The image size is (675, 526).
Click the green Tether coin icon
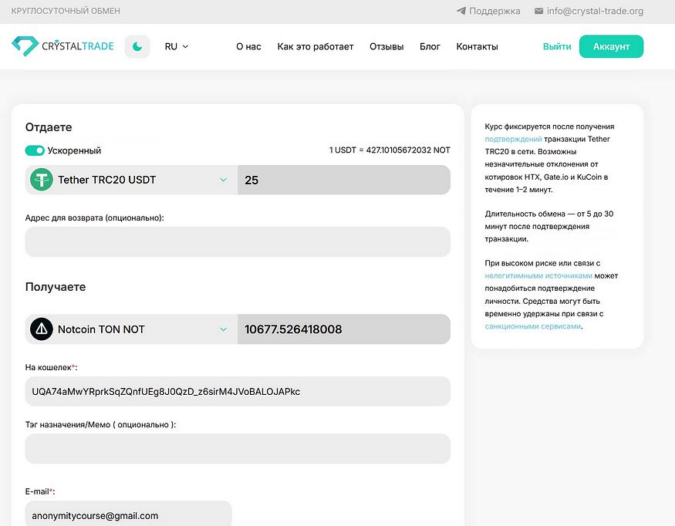[42, 180]
